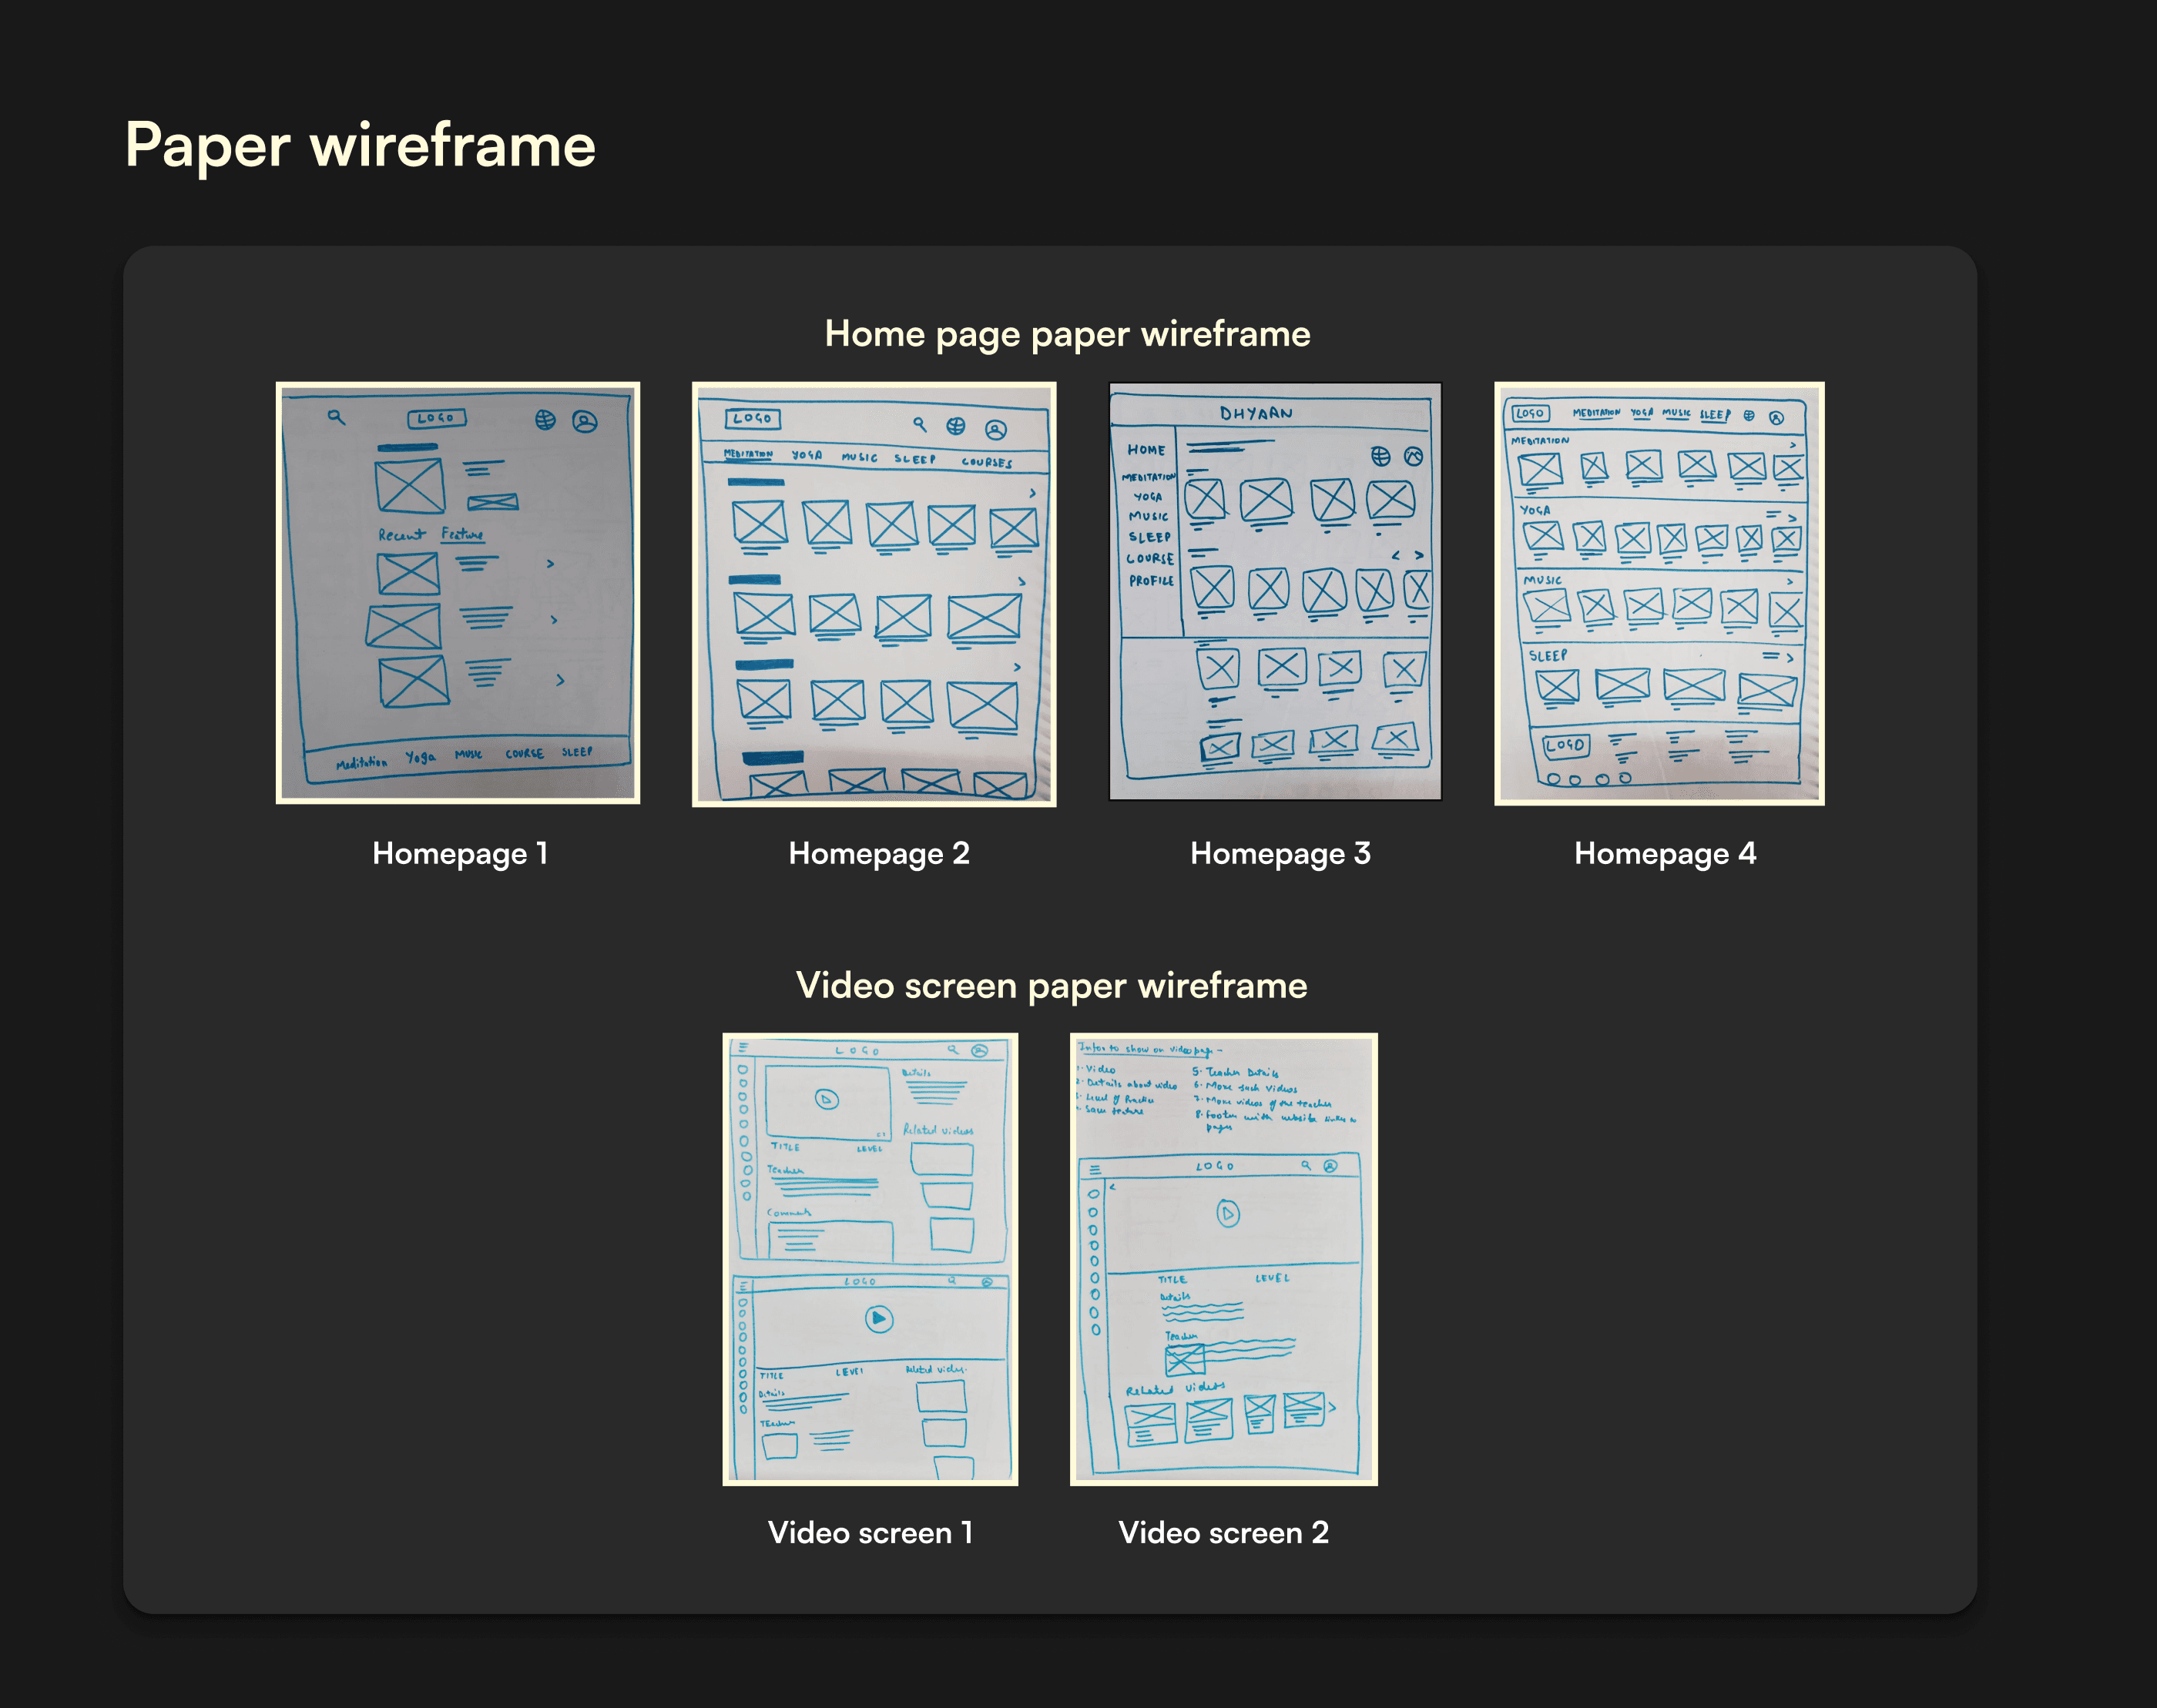Click the 'Paper wireframe' page title
This screenshot has height=1708, width=2157.
point(361,146)
